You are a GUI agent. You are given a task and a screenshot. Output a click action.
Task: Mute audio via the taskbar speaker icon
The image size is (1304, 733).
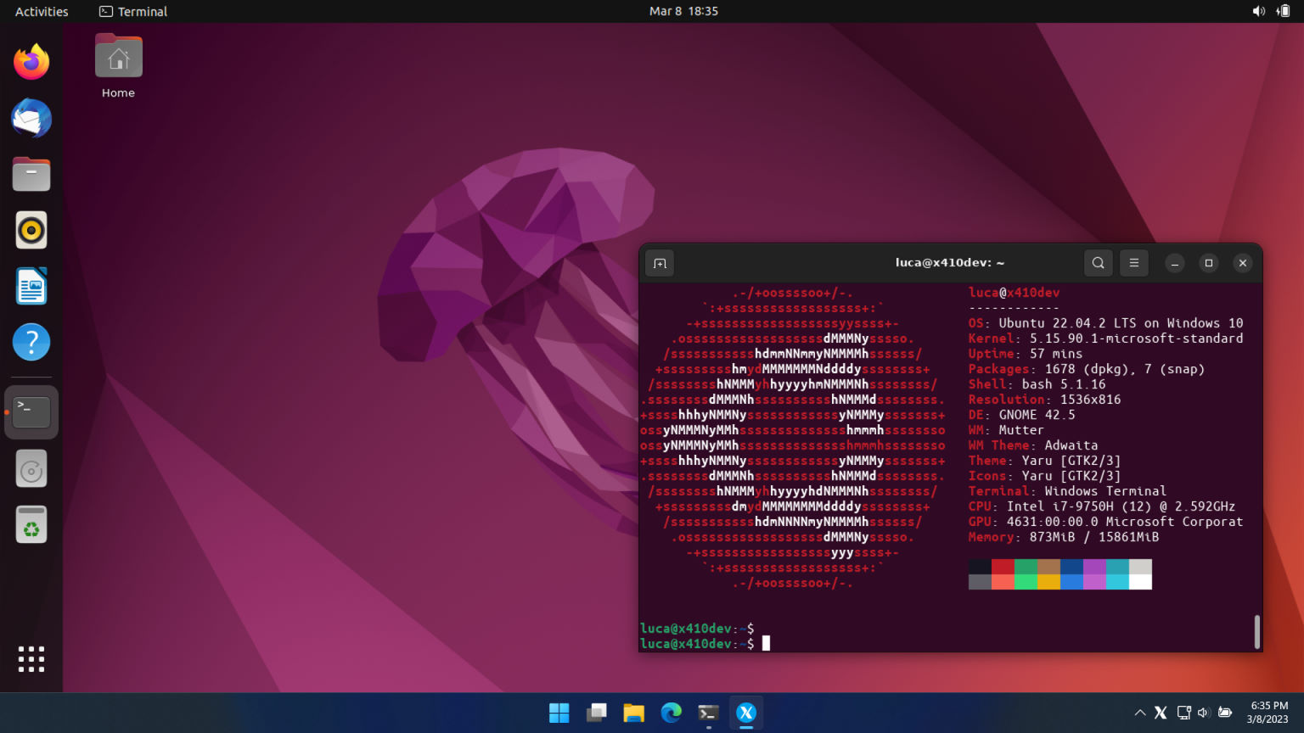click(1203, 713)
